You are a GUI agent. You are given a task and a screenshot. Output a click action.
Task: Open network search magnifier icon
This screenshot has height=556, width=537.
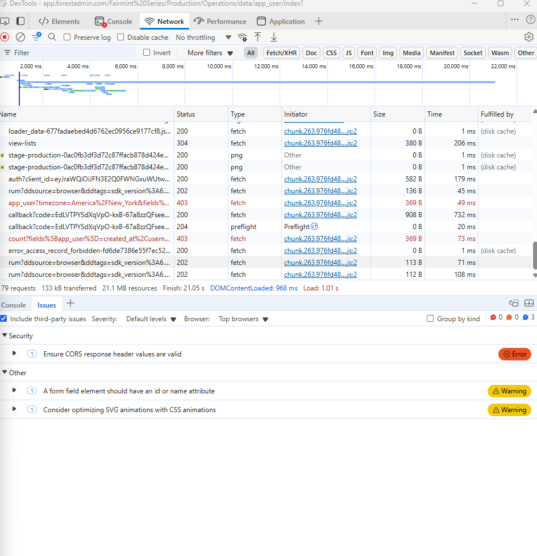[52, 37]
